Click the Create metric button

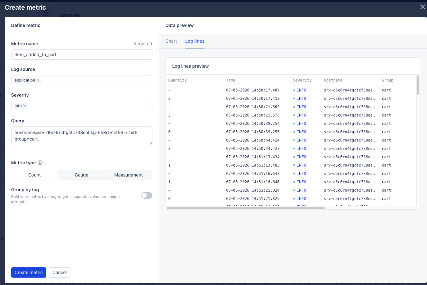[29, 272]
